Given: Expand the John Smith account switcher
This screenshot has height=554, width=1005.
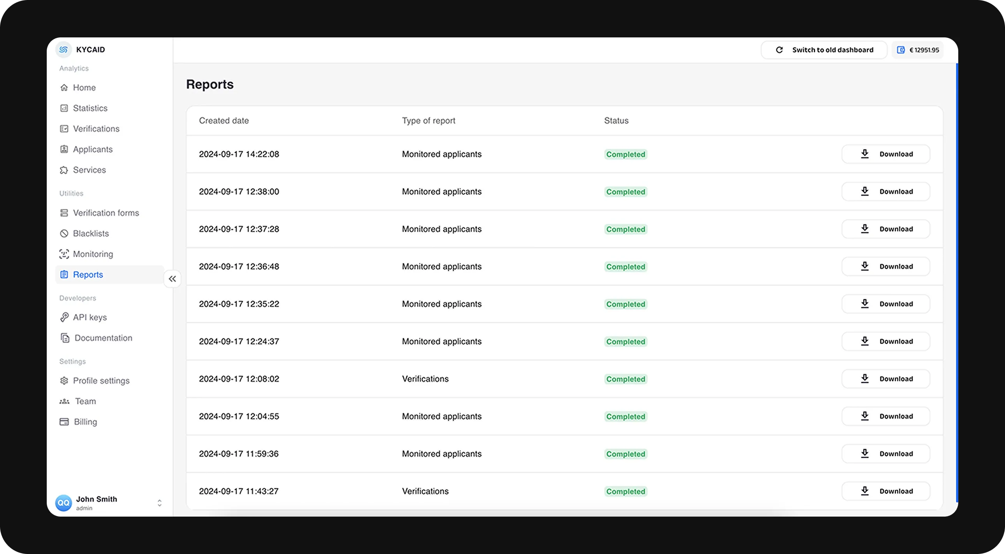Looking at the screenshot, I should 159,503.
